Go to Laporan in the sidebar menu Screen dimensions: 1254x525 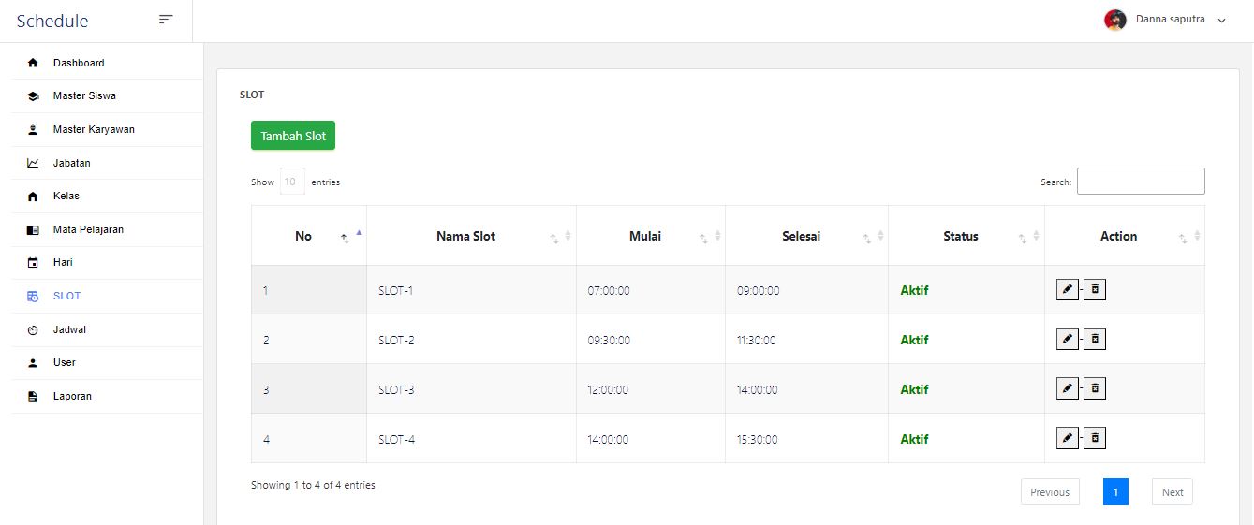(x=72, y=396)
